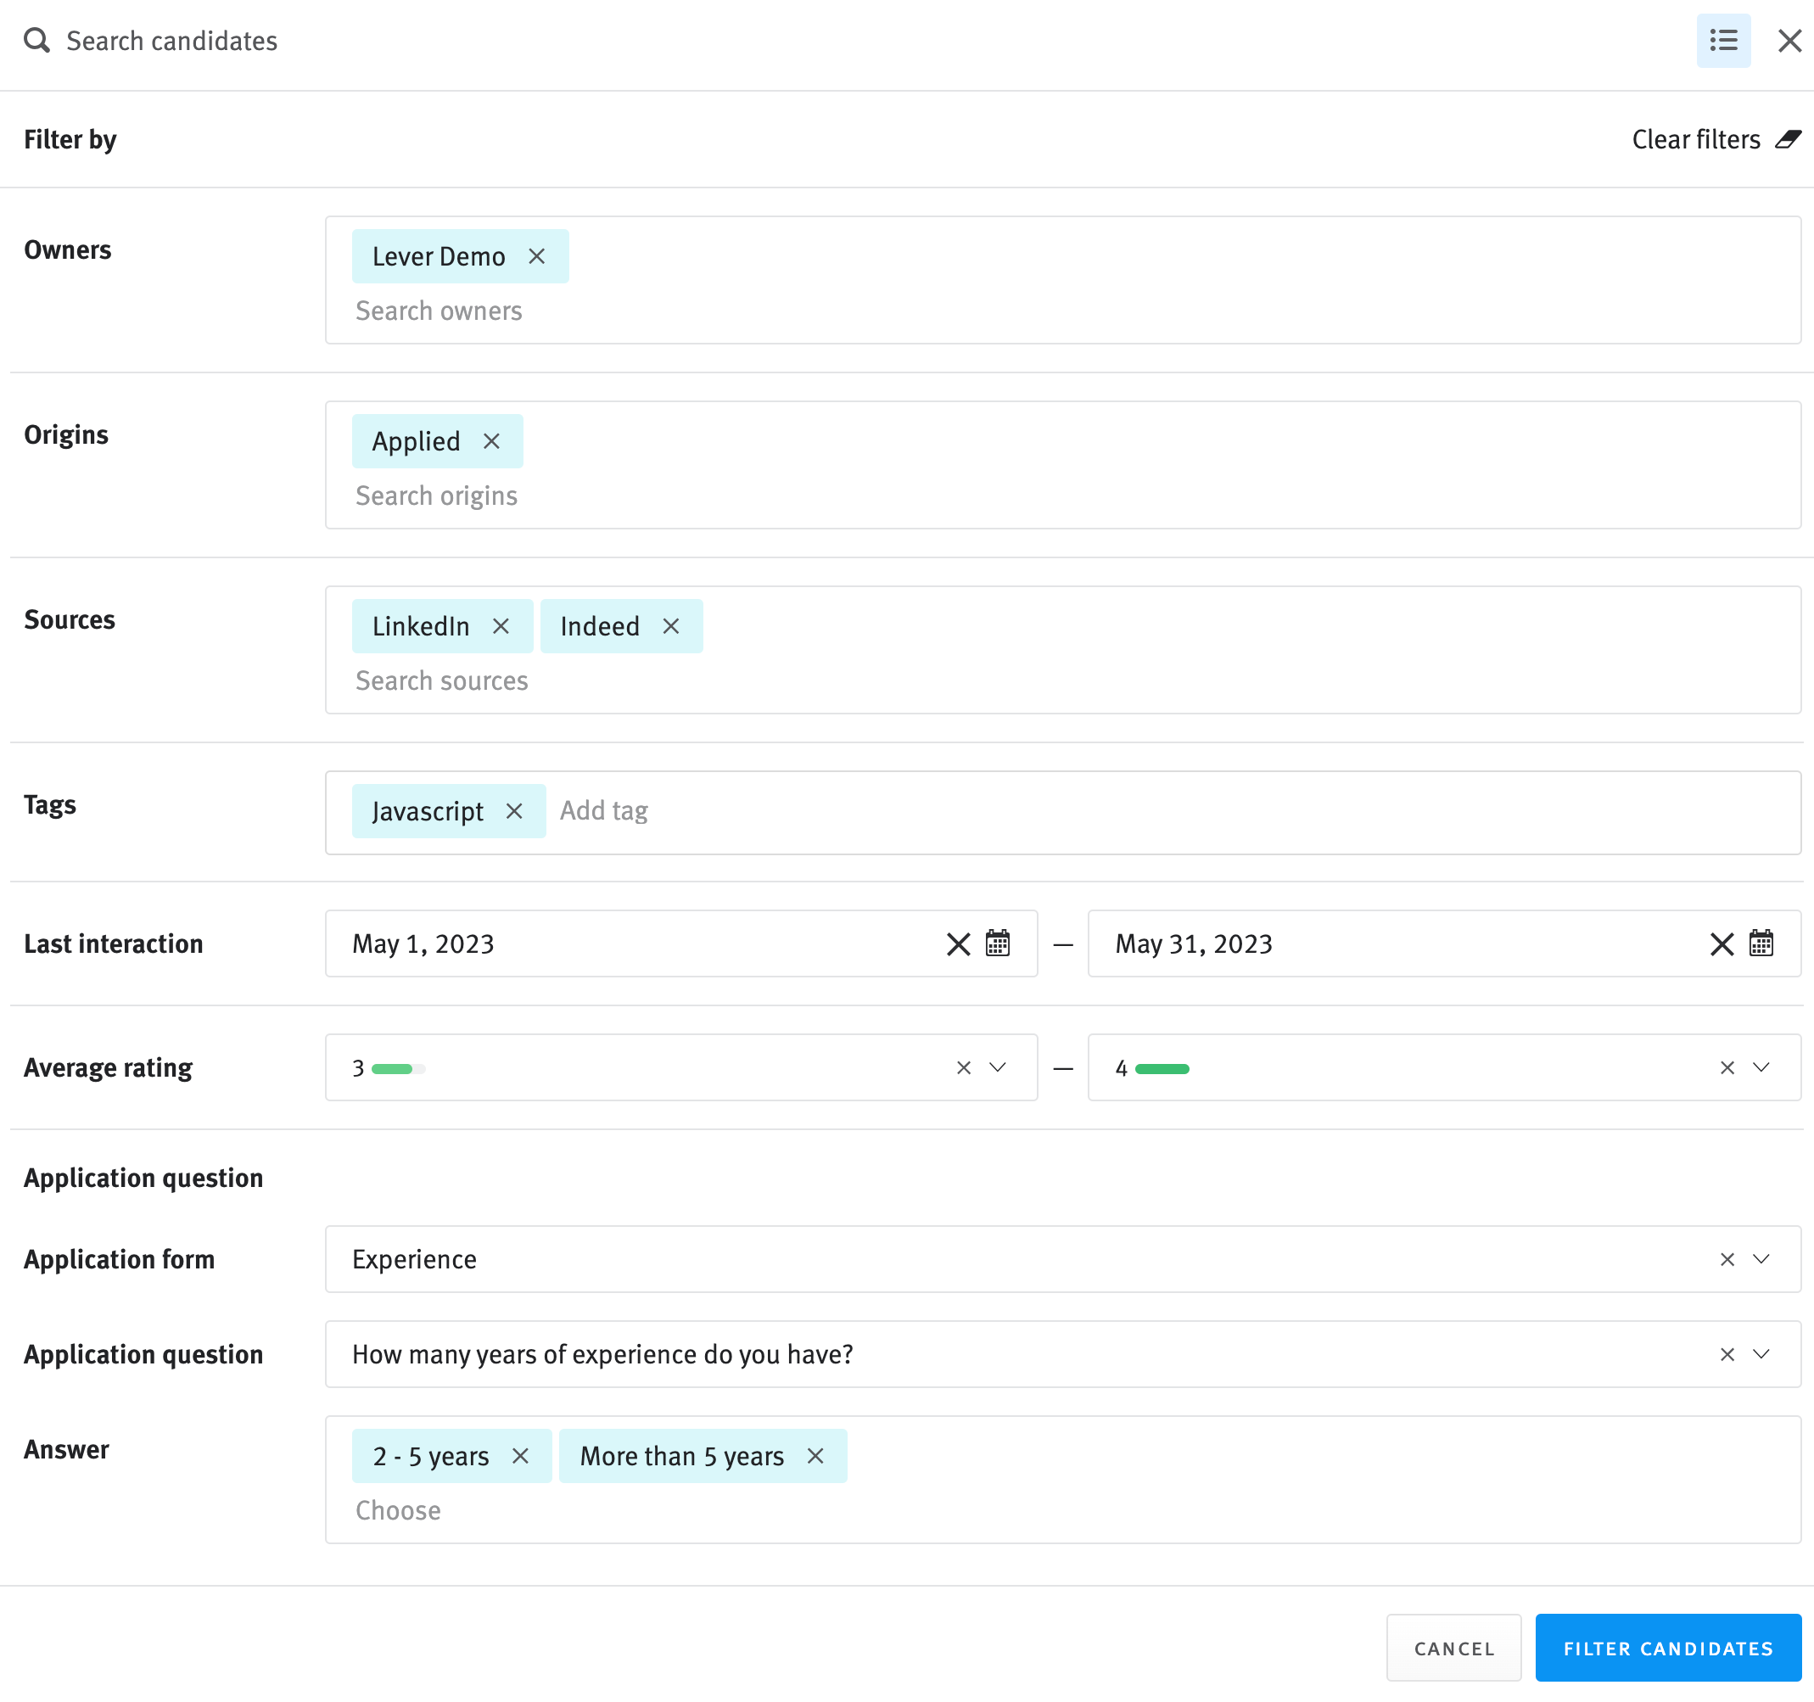Expand the minimum Average rating dropdown
Image resolution: width=1814 pixels, height=1702 pixels.
pos(997,1067)
